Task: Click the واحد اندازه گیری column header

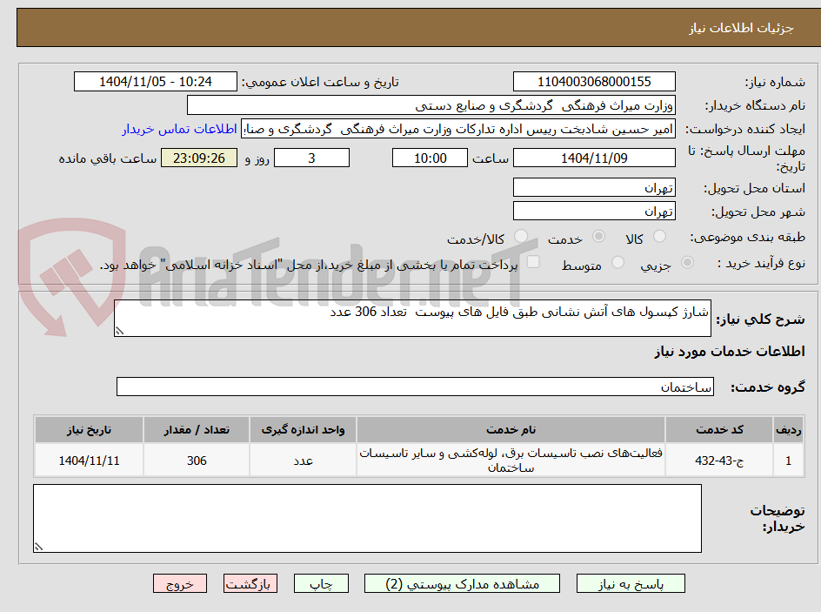Action: pos(304,430)
